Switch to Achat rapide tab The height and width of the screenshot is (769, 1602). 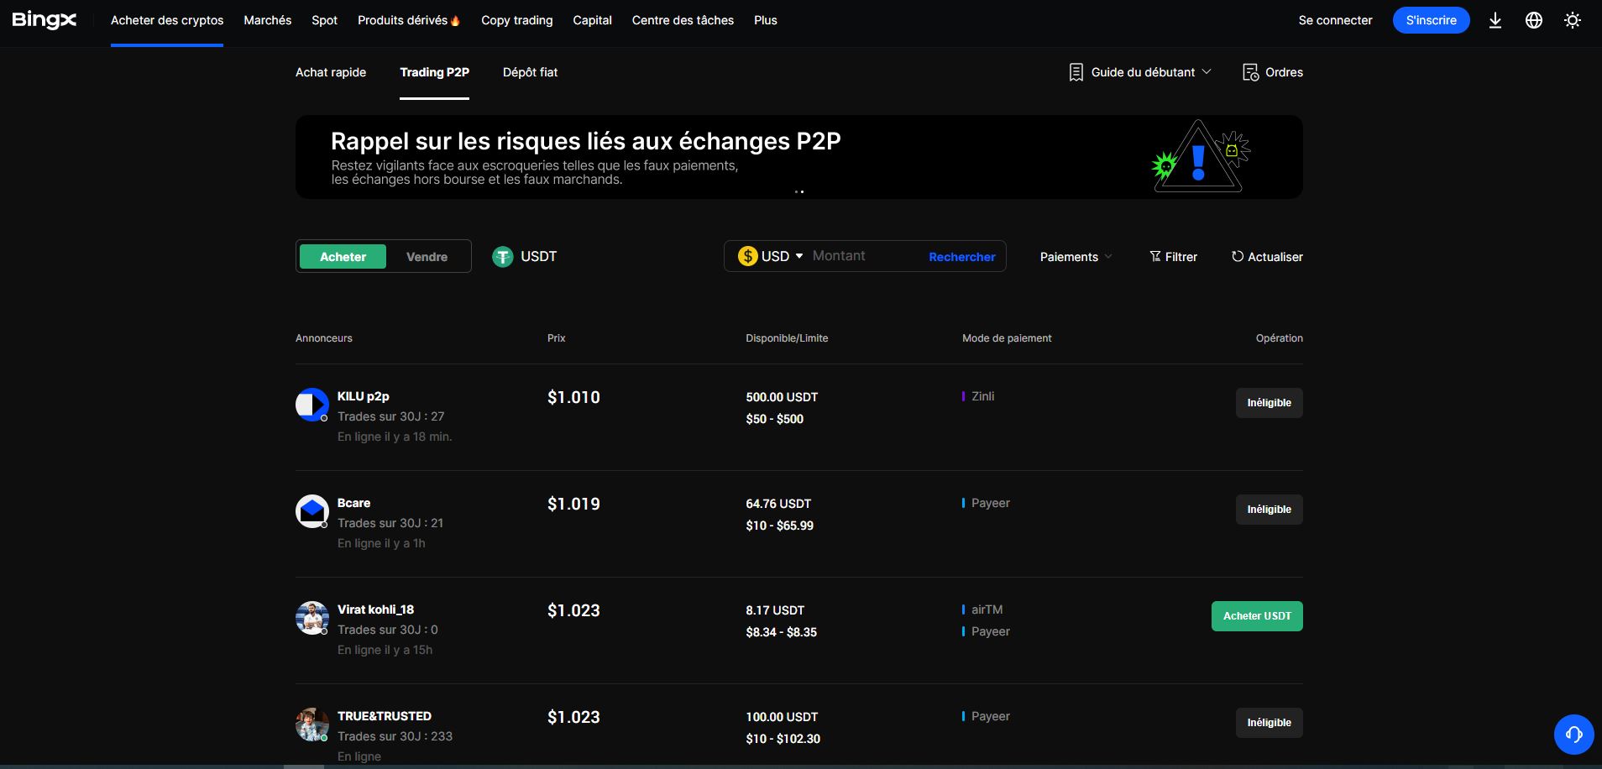click(331, 72)
